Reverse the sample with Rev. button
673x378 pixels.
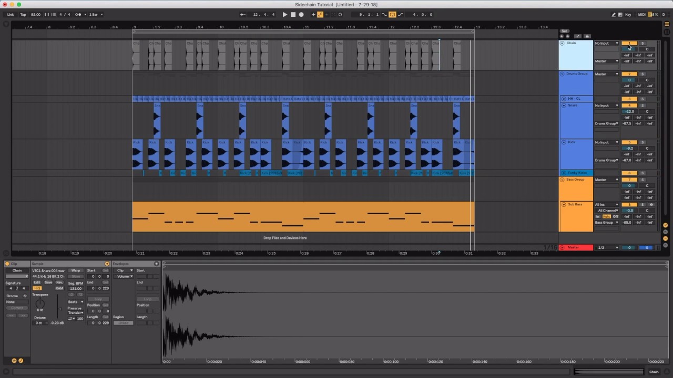coord(59,282)
